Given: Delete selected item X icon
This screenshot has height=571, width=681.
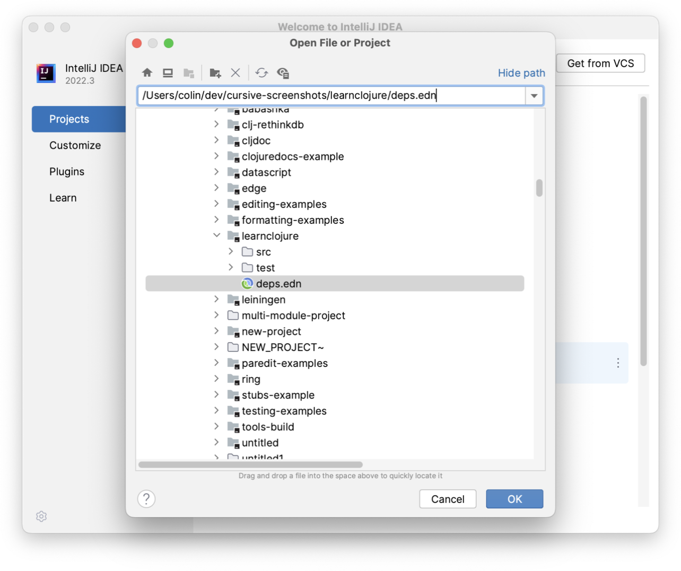Looking at the screenshot, I should click(235, 73).
